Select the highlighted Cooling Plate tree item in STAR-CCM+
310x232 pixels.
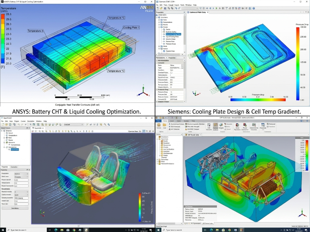[x=173, y=34]
